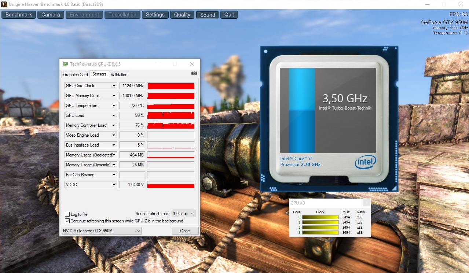Click the FPS: 60 overlay counter
The image size is (469, 273).
point(458,14)
